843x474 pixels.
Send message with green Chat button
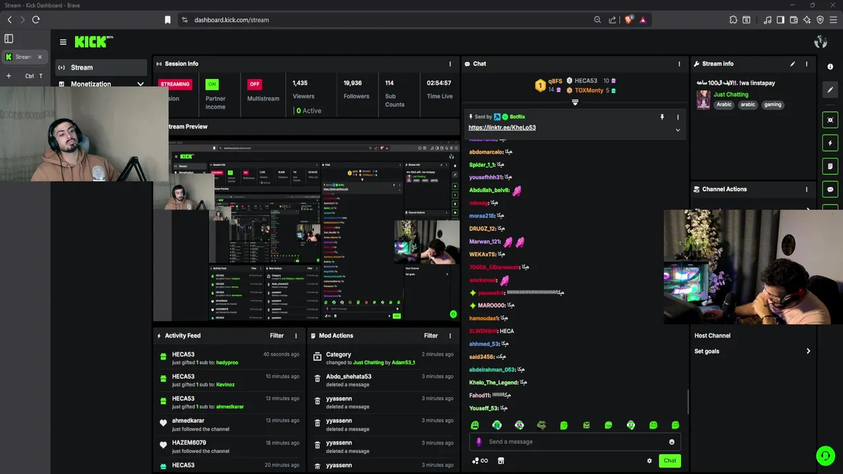click(x=670, y=461)
